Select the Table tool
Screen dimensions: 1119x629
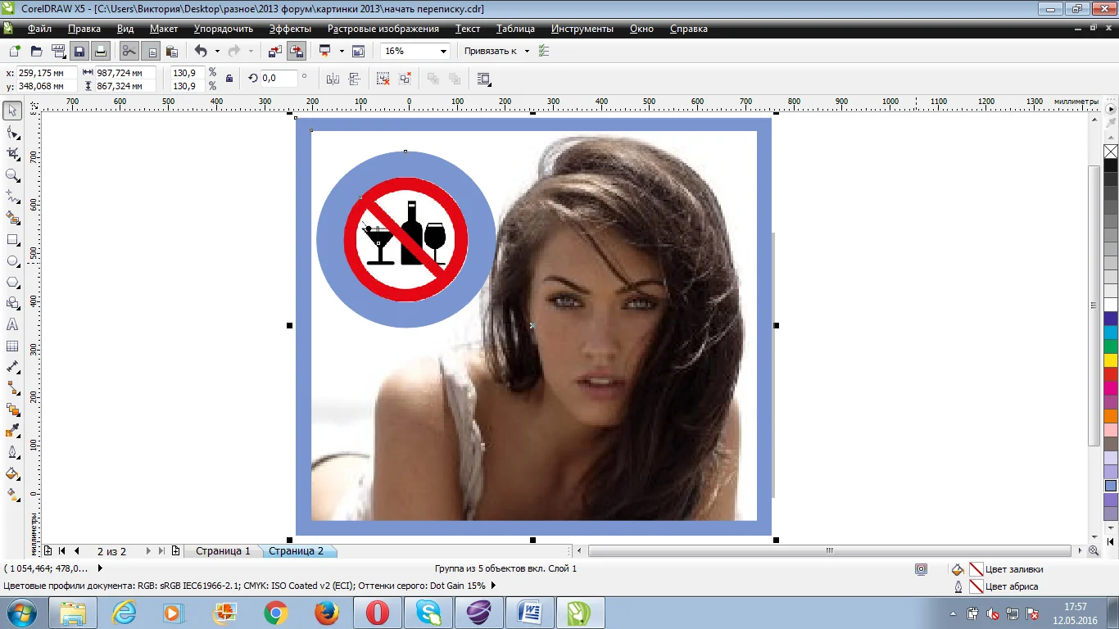tap(12, 346)
